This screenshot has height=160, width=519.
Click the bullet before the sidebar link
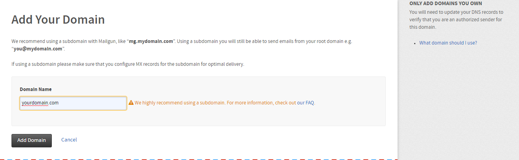tap(415, 43)
